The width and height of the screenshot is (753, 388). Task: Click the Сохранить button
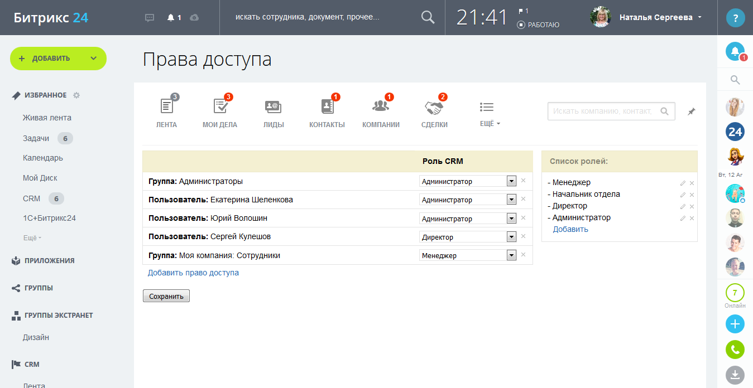(166, 295)
